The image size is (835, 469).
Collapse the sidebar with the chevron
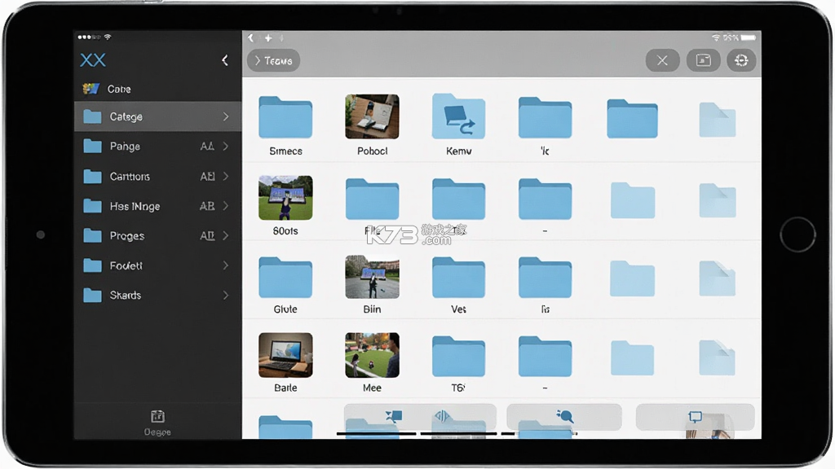(225, 60)
